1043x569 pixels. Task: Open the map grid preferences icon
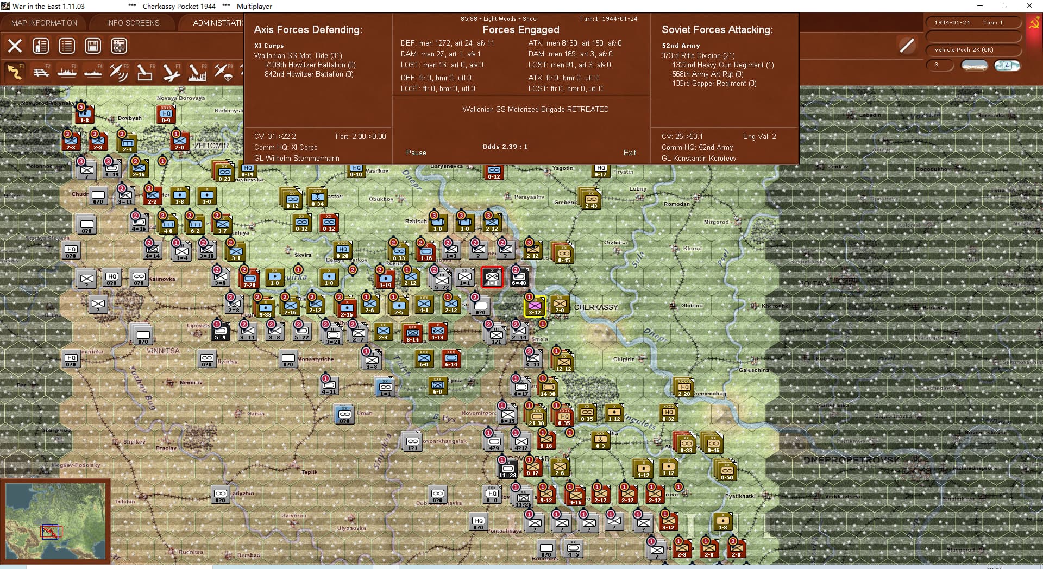119,46
